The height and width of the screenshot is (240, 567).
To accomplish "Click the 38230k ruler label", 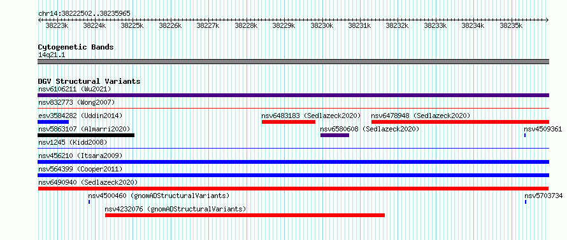I will pos(322,25).
